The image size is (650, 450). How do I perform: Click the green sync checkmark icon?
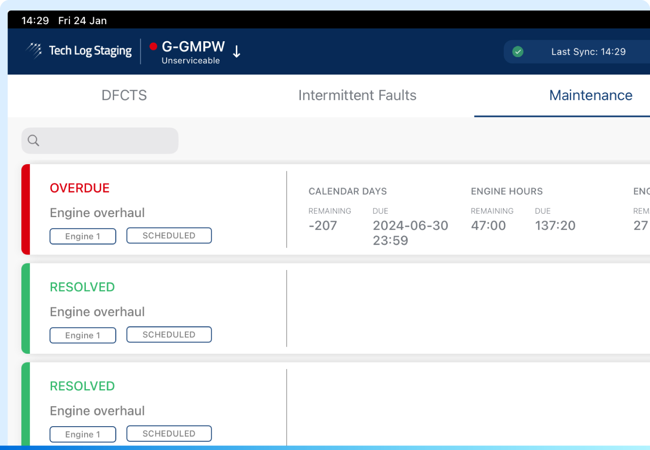click(x=517, y=52)
